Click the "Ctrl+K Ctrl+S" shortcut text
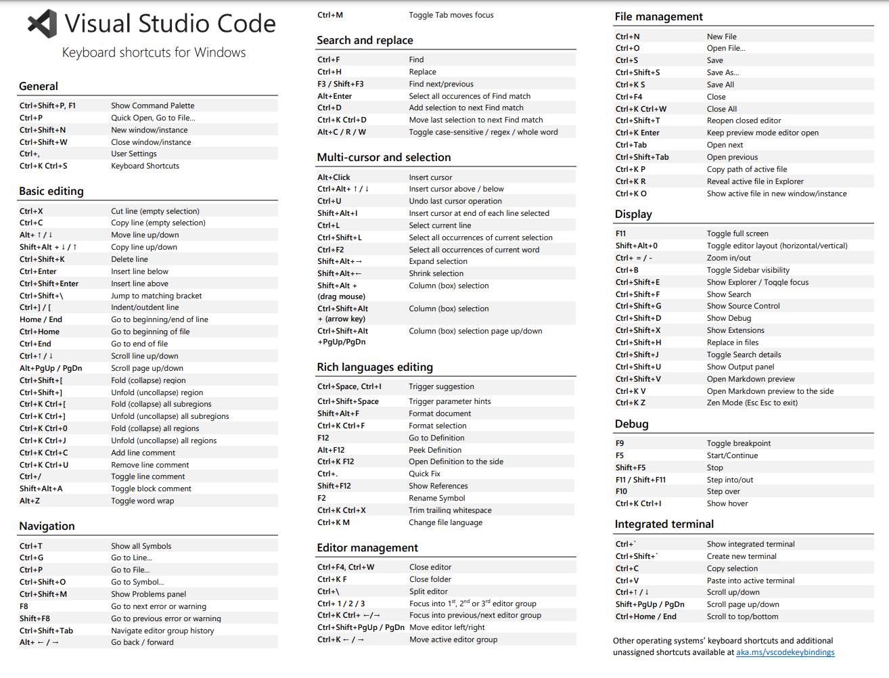The height and width of the screenshot is (678, 889). pyautogui.click(x=43, y=166)
